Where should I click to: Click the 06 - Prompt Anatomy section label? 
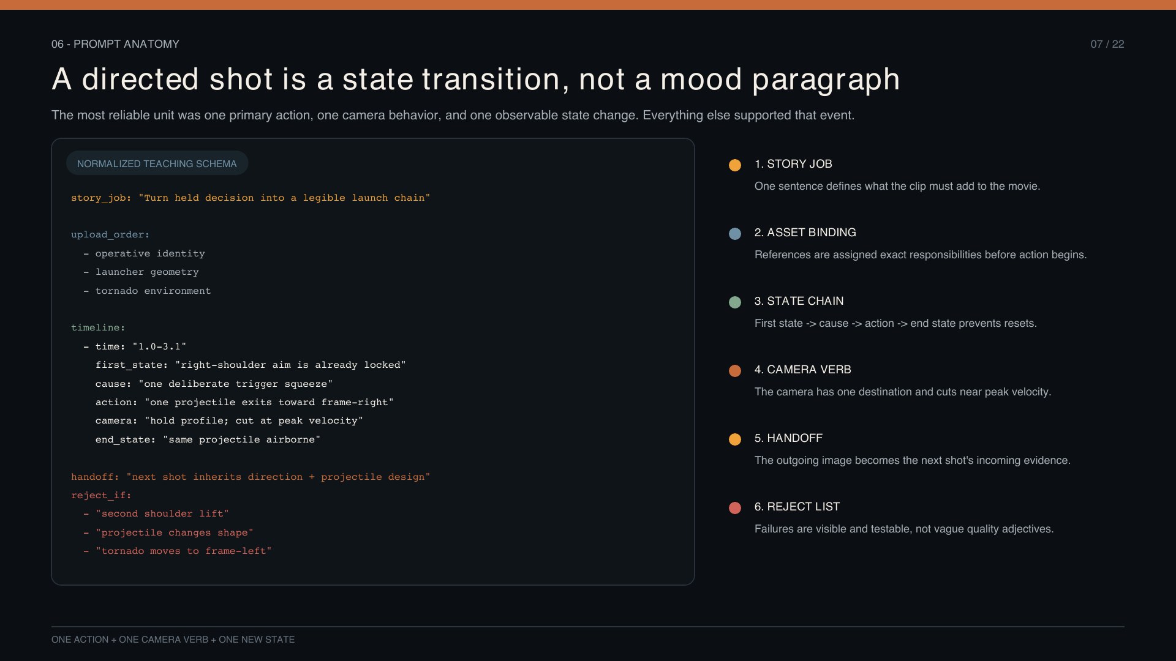click(115, 44)
